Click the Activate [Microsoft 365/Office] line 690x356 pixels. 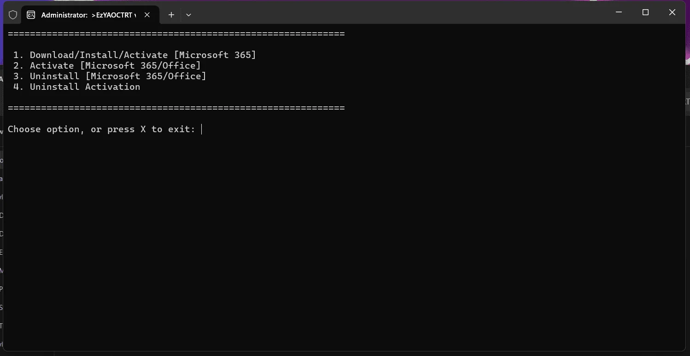[107, 65]
